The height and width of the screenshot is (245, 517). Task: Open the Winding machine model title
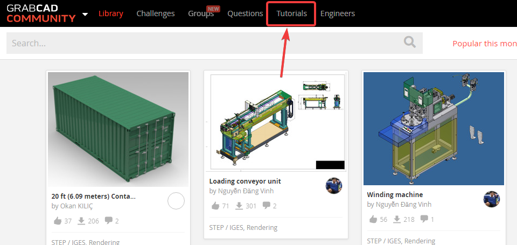[395, 194]
